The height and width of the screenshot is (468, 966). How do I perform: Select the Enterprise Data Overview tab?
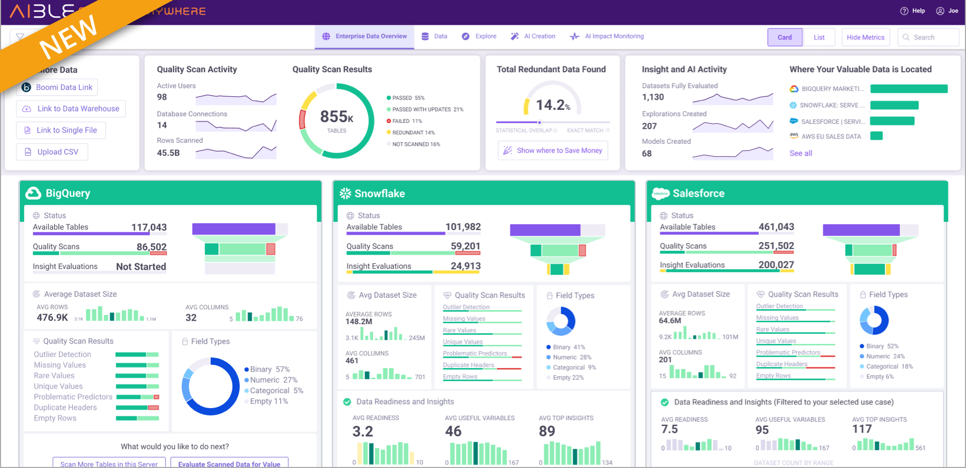[364, 36]
